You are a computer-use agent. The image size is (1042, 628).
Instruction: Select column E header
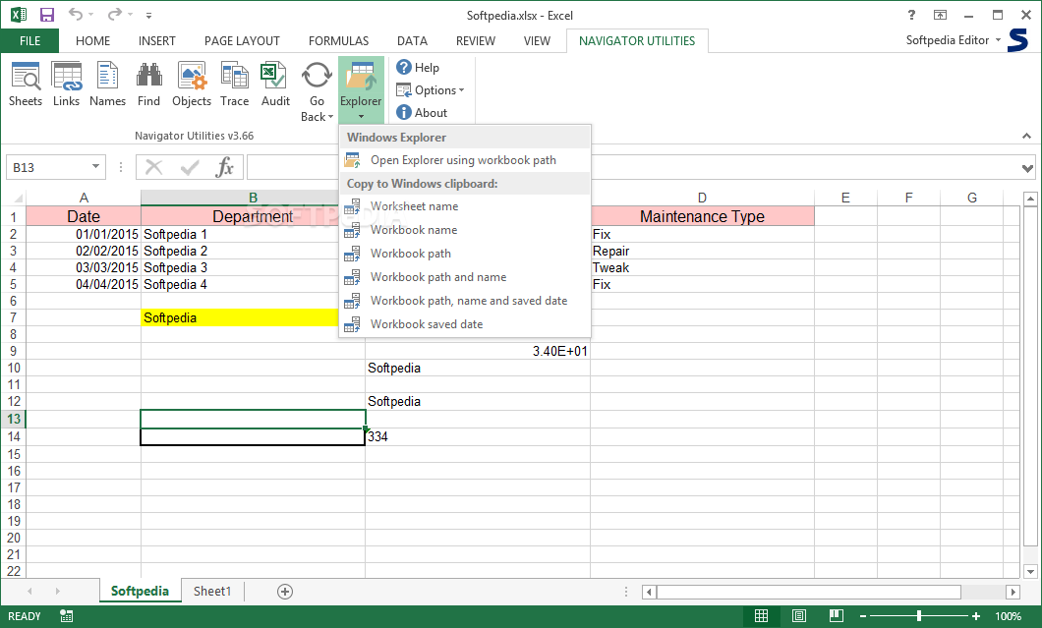[x=845, y=198]
